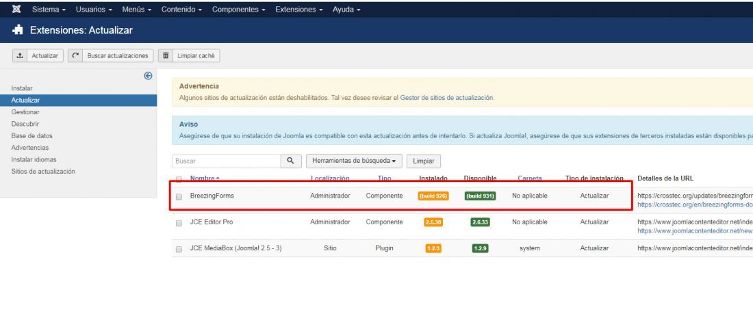The width and height of the screenshot is (753, 329).
Task: Open the Usuarios menu
Action: pyautogui.click(x=94, y=9)
